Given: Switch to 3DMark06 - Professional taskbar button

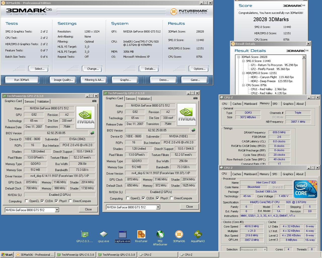Looking at the screenshot, I should click(x=35, y=255).
